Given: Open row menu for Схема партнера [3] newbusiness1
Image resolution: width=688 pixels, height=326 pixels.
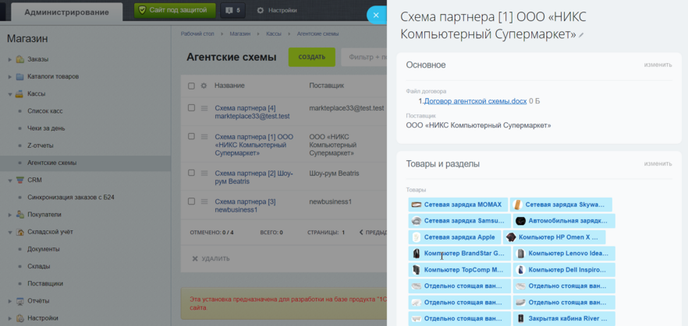Looking at the screenshot, I should pos(204,202).
